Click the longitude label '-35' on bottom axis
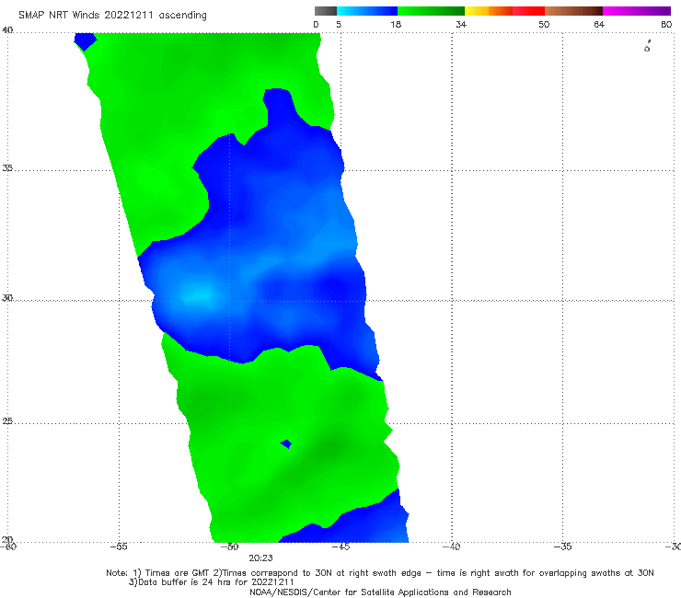This screenshot has width=681, height=598. 562,546
